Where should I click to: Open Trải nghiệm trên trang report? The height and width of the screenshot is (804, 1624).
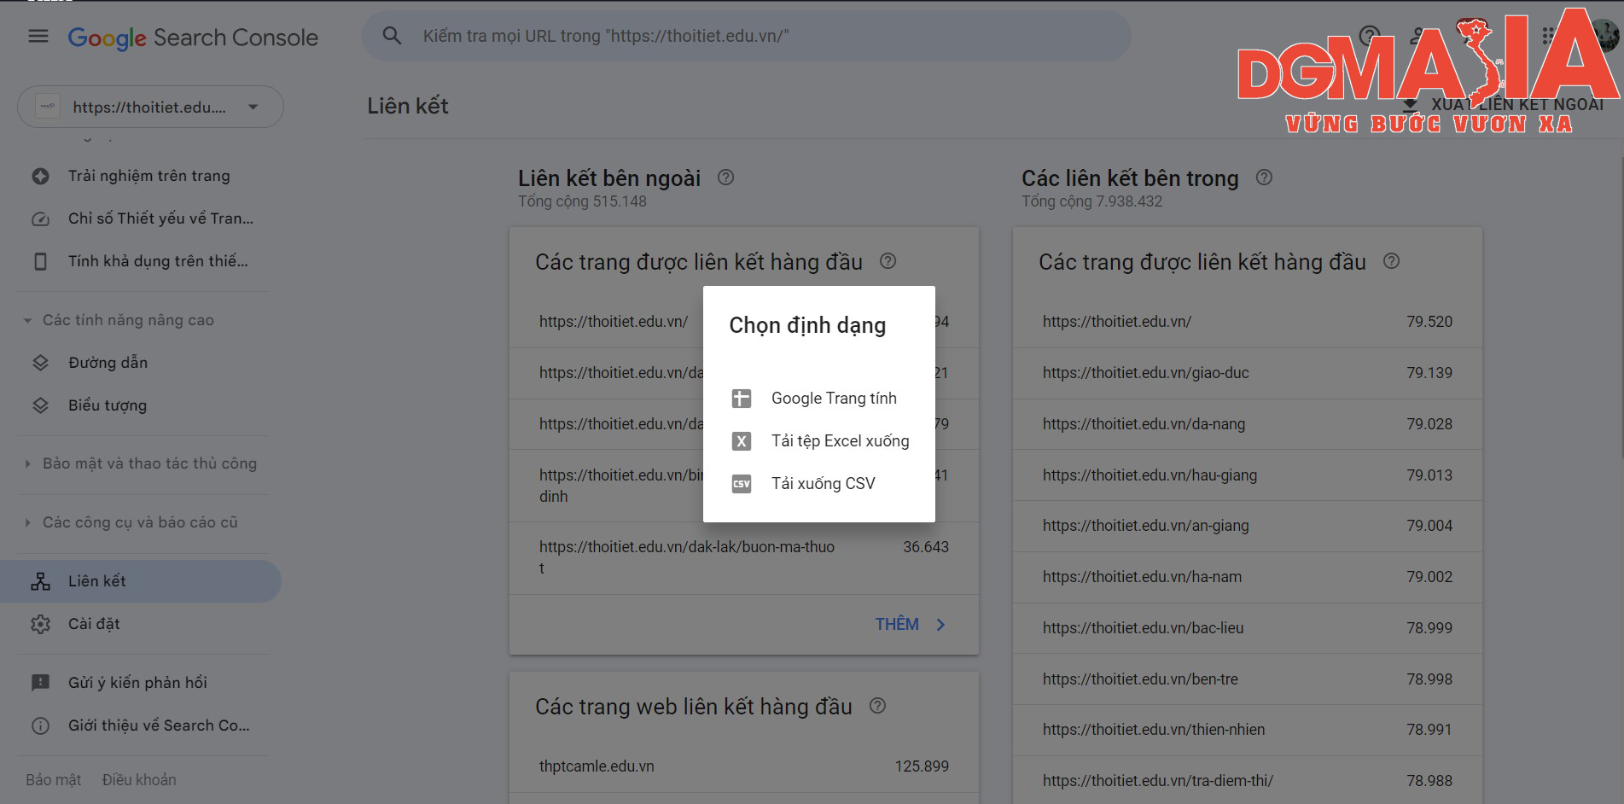click(149, 176)
